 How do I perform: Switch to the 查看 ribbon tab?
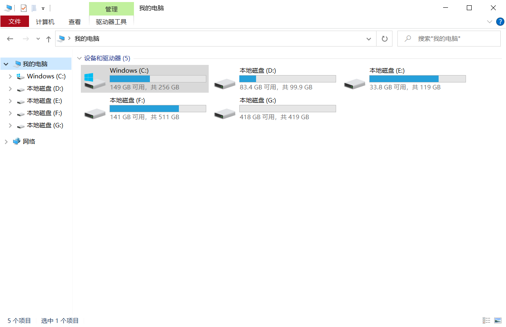(x=75, y=22)
